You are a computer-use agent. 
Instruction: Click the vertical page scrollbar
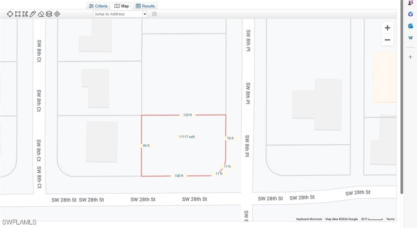coord(402,97)
